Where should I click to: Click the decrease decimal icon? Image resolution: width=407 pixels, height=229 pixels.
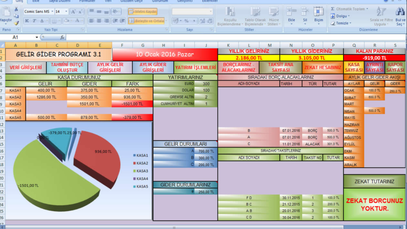point(210,21)
